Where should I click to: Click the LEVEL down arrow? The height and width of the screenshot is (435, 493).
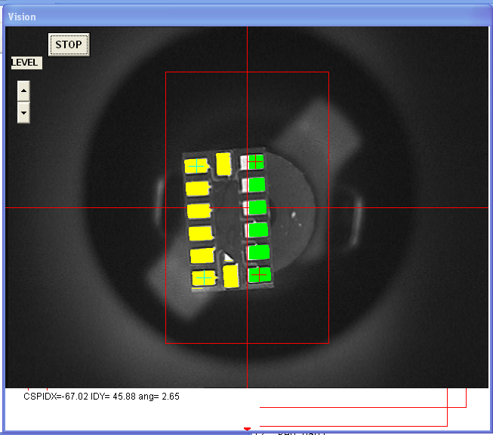[23, 112]
